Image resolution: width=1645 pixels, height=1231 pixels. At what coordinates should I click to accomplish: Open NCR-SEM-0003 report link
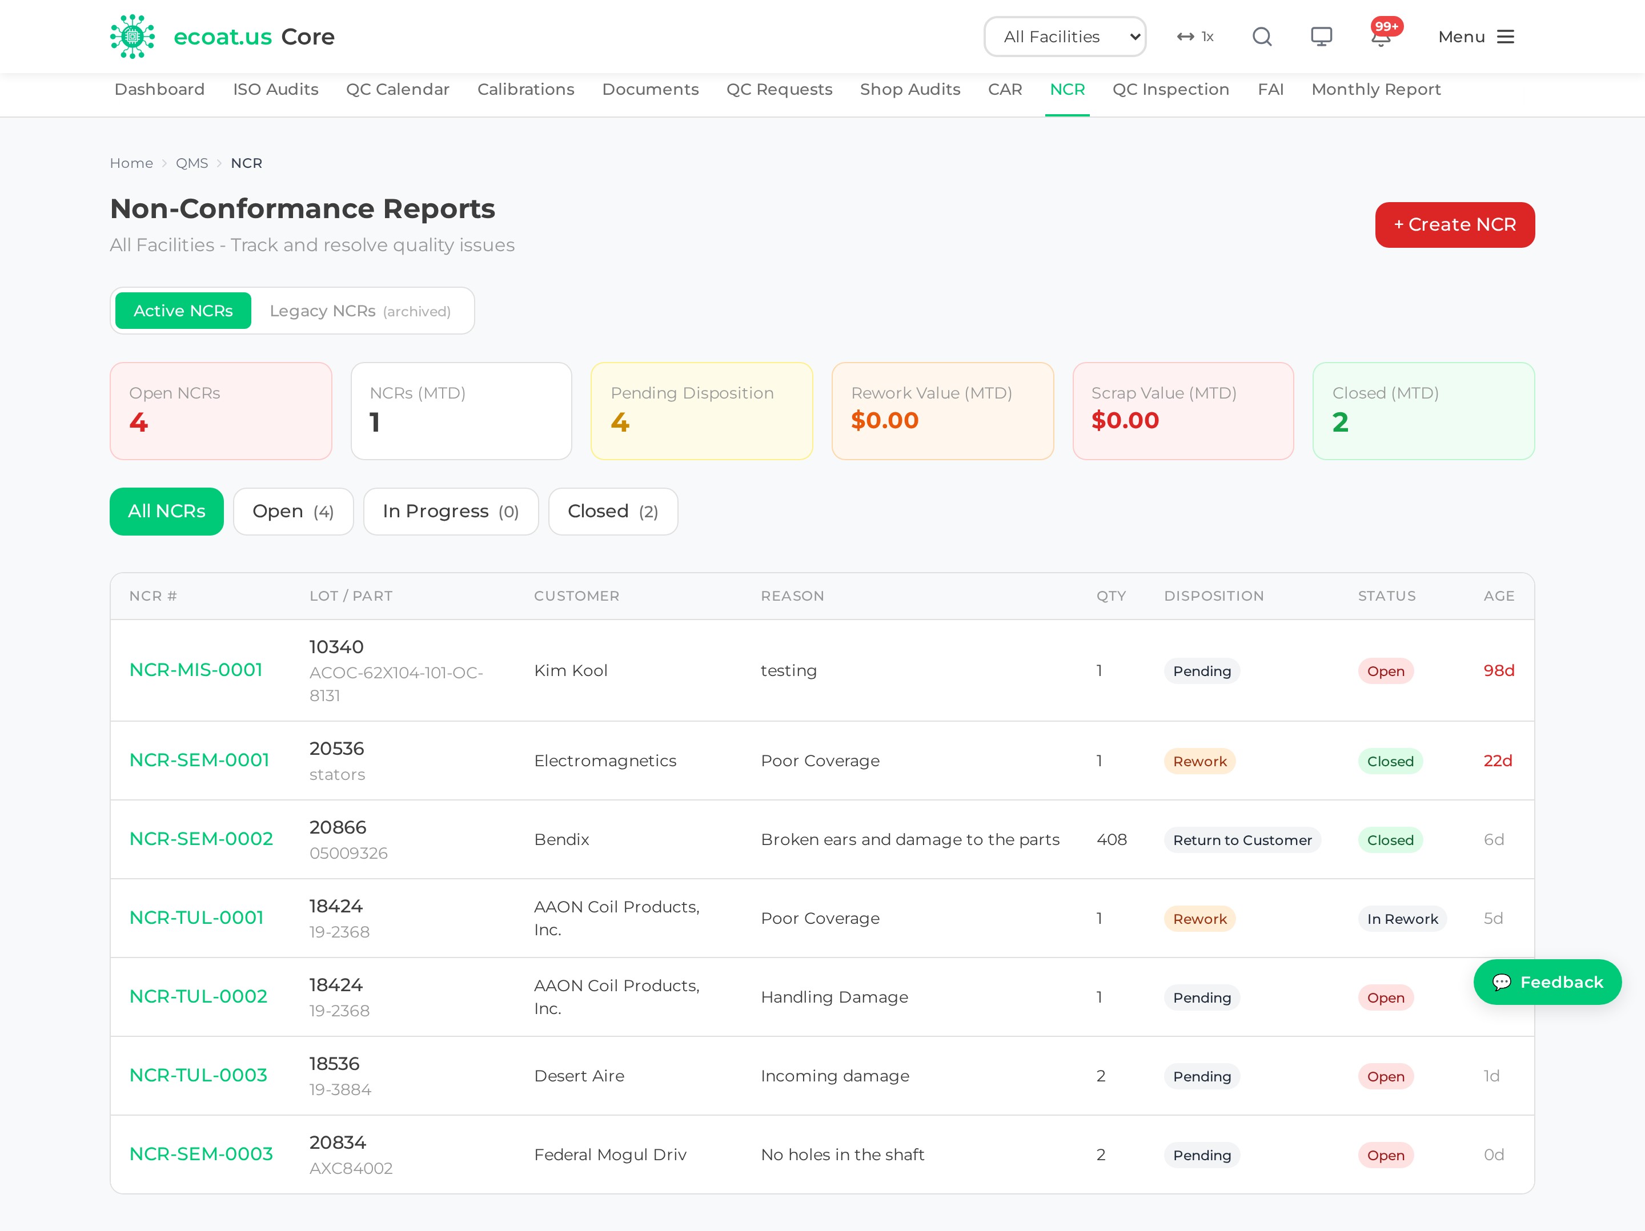pos(201,1154)
